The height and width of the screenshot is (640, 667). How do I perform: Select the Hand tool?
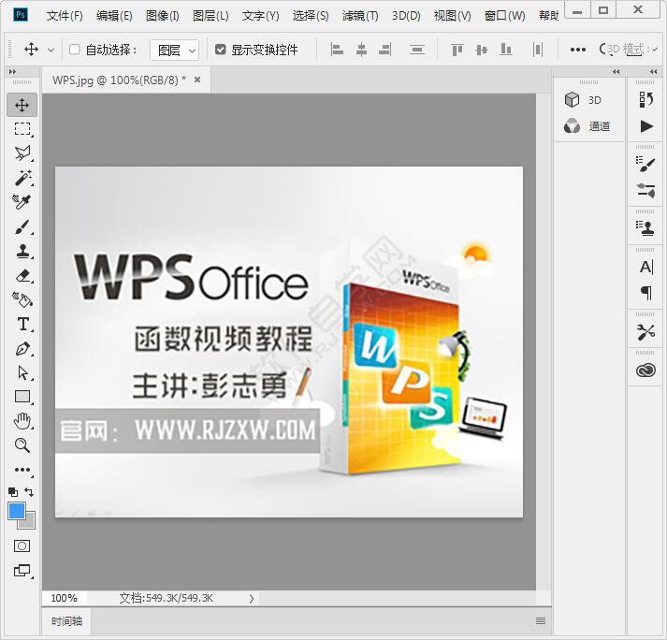click(22, 421)
